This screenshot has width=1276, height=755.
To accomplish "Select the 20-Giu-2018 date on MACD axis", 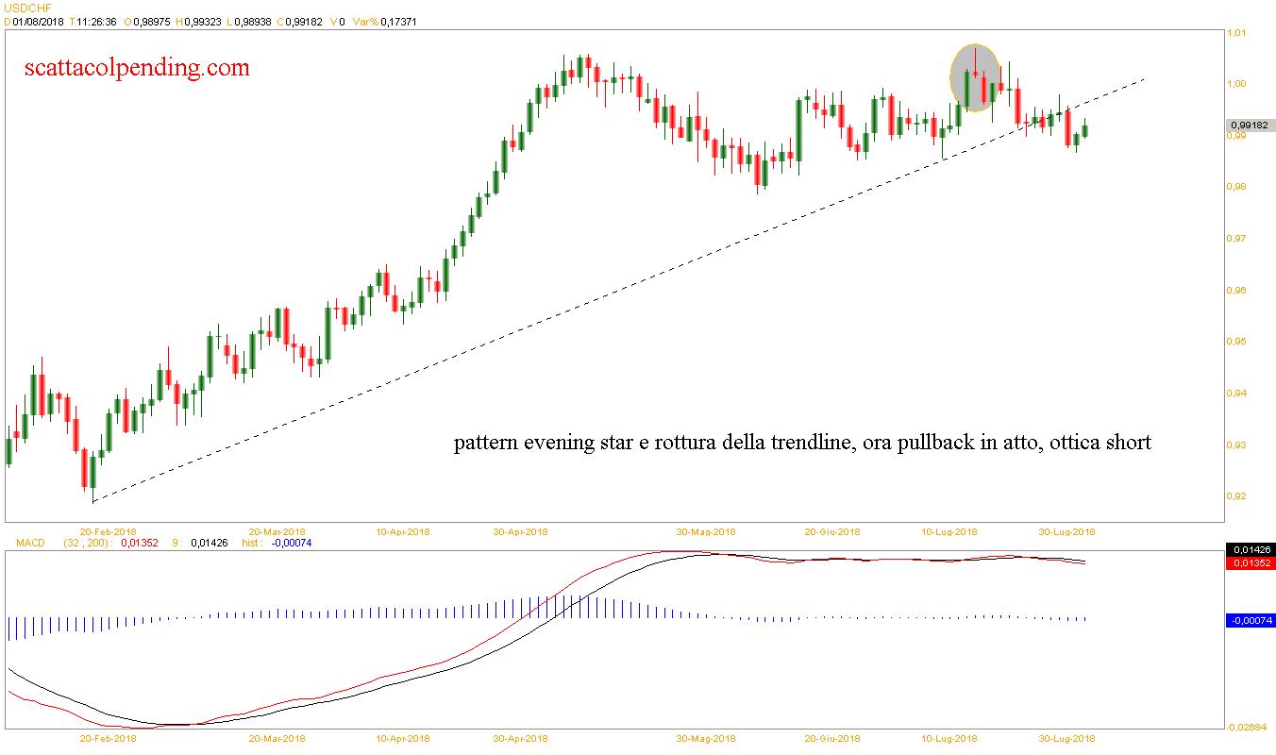I will (831, 738).
